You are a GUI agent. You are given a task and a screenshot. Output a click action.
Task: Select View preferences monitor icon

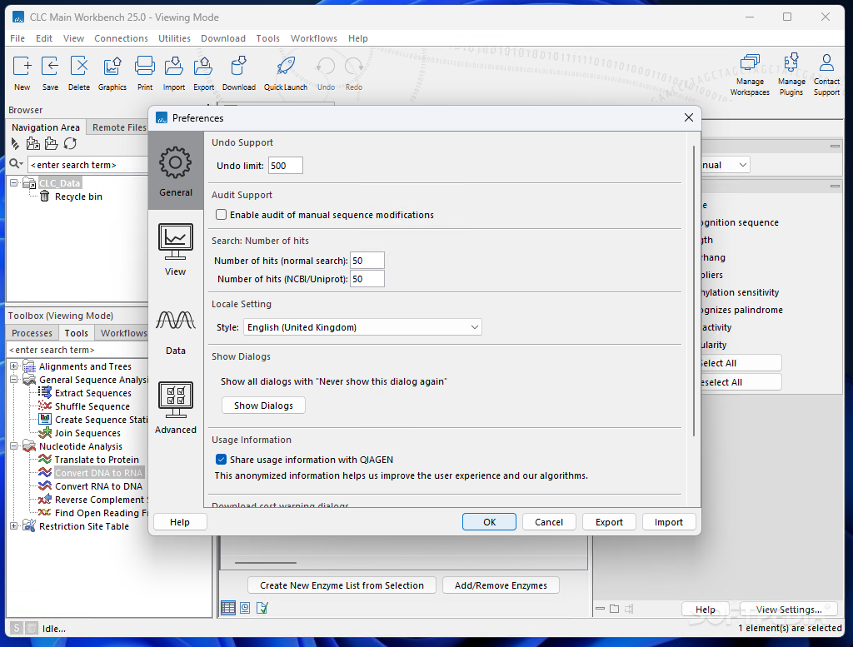click(175, 241)
